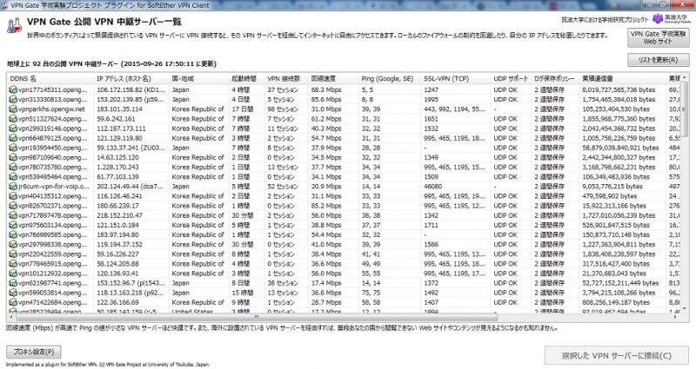Click server icon for vpn193954450.openg...

point(13,148)
